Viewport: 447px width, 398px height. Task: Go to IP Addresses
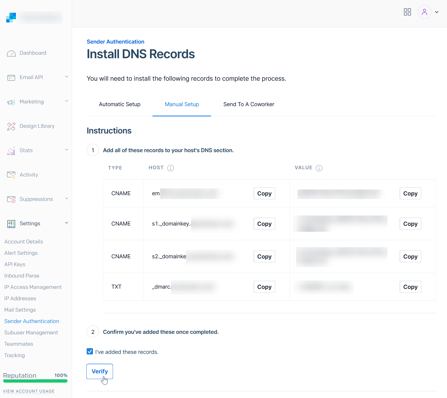pyautogui.click(x=20, y=298)
